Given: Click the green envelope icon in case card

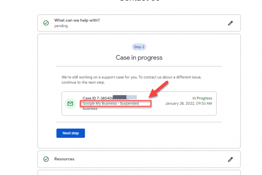Looking at the screenshot, I should point(70,104).
